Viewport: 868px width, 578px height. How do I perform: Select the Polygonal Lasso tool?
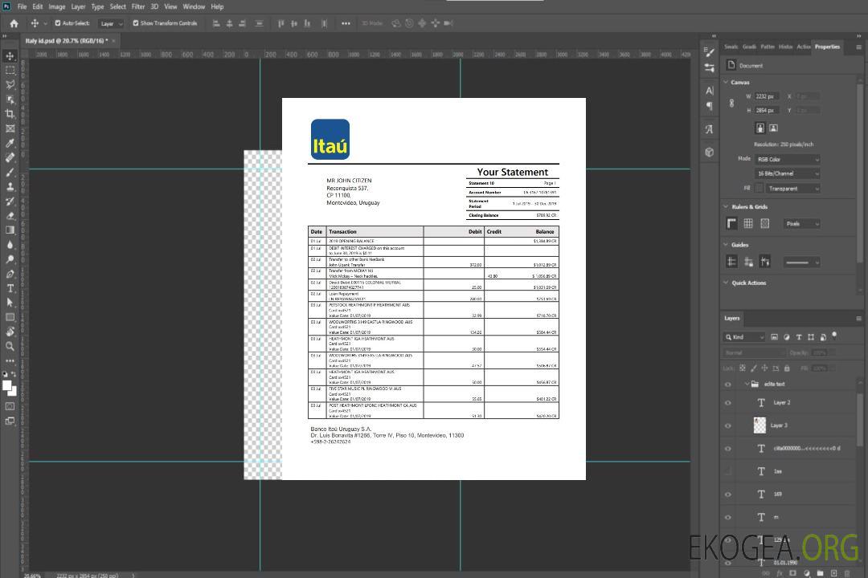10,84
